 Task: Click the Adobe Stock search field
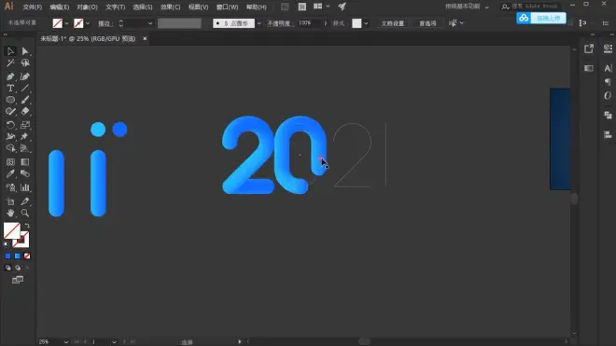(530, 7)
